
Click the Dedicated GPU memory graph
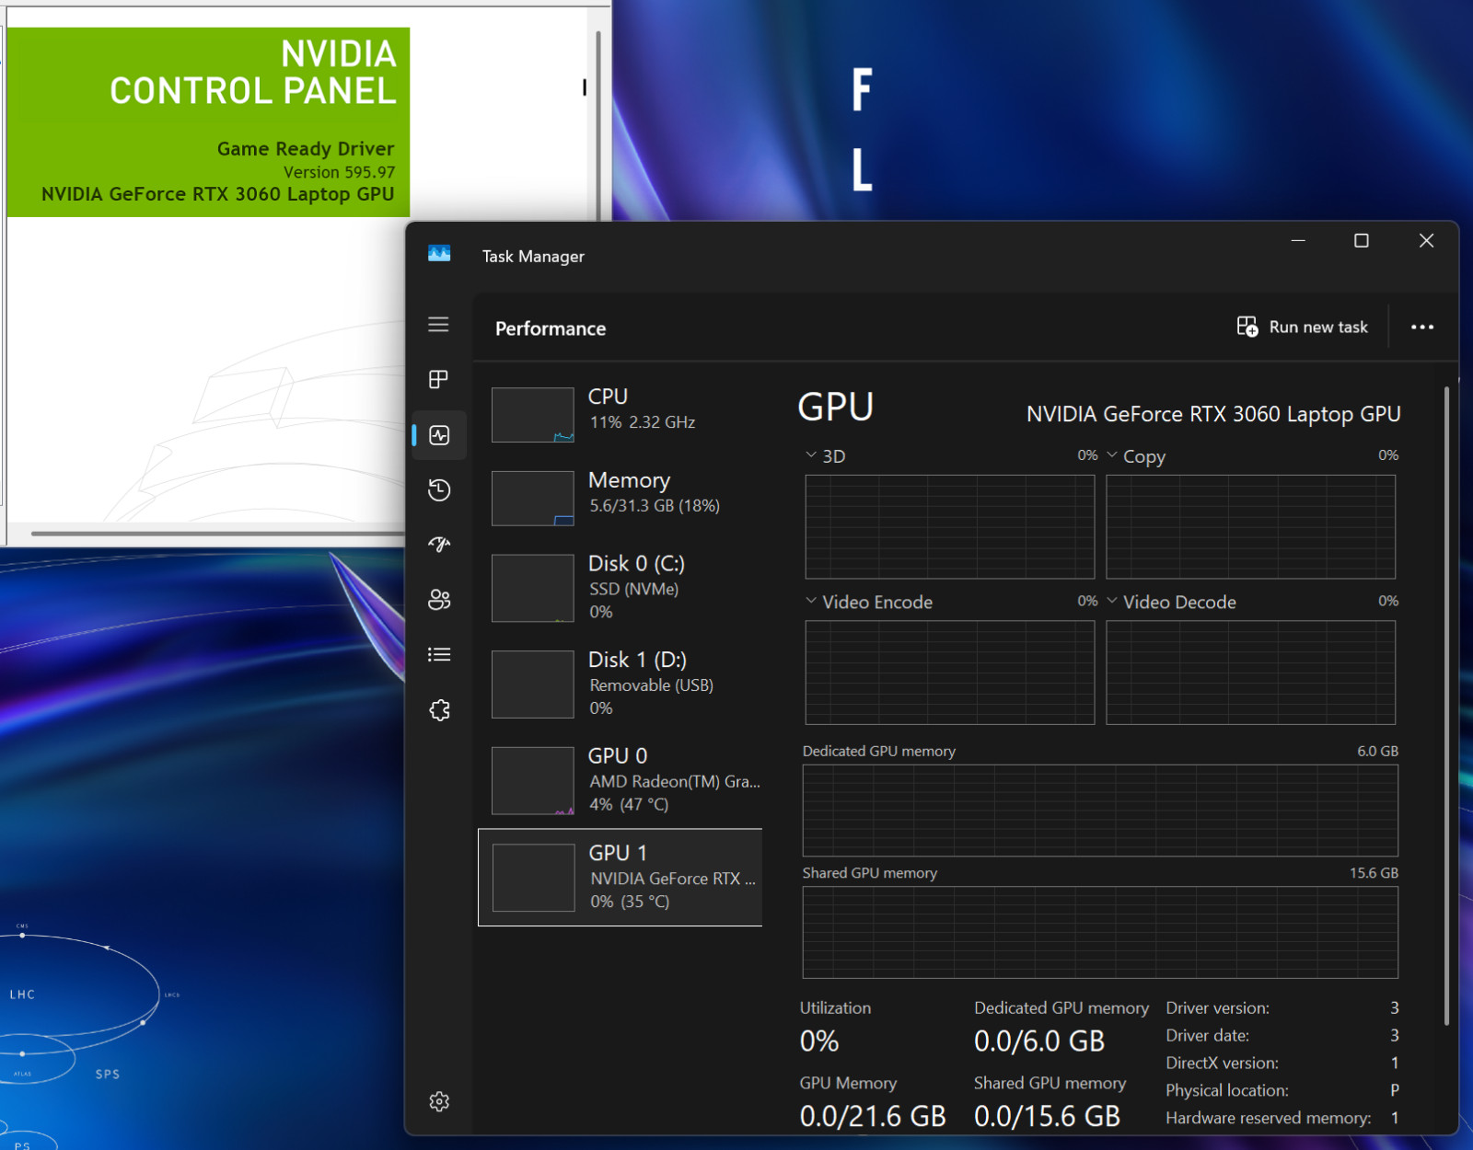pyautogui.click(x=1100, y=811)
